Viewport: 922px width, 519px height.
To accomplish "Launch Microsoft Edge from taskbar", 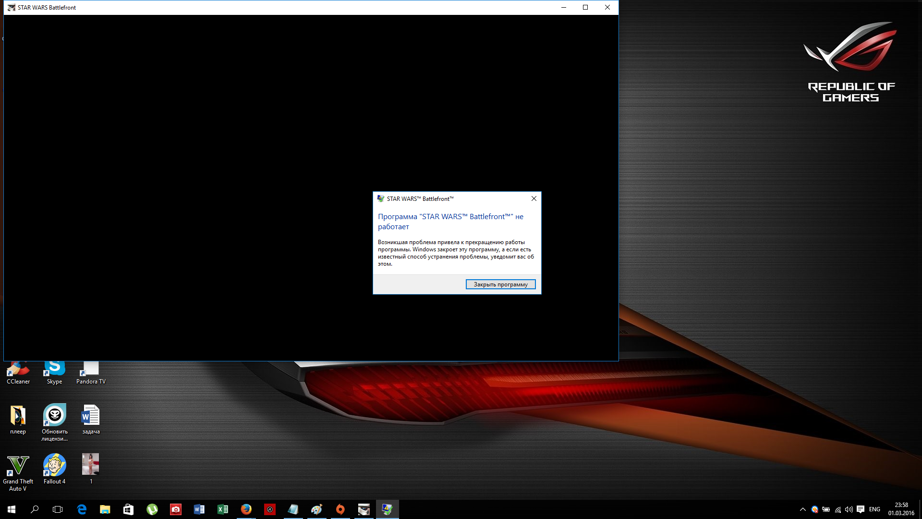I will (82, 509).
